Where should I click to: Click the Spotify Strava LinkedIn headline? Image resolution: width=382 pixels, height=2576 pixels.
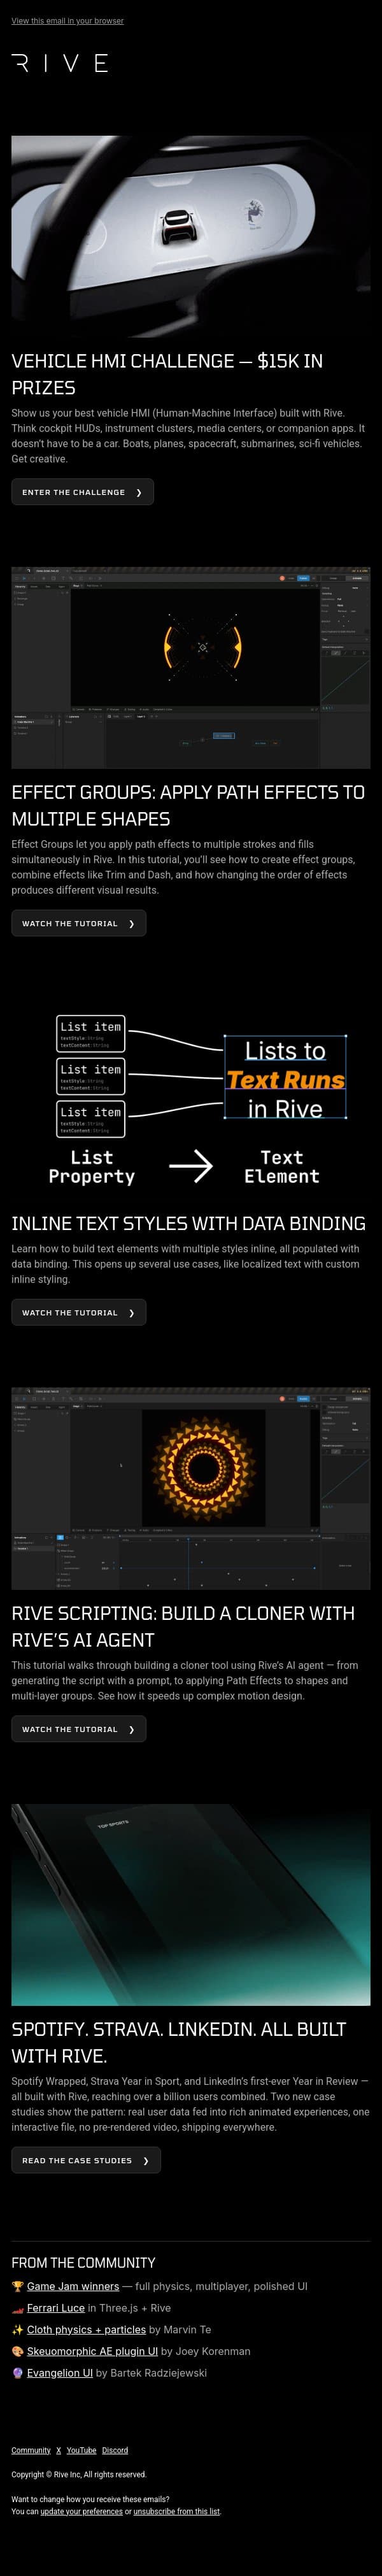[179, 2042]
